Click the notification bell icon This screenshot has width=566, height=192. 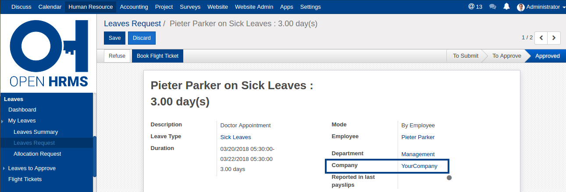(x=507, y=7)
